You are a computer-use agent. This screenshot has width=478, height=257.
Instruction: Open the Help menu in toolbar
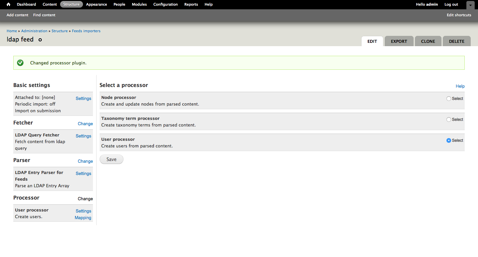209,4
